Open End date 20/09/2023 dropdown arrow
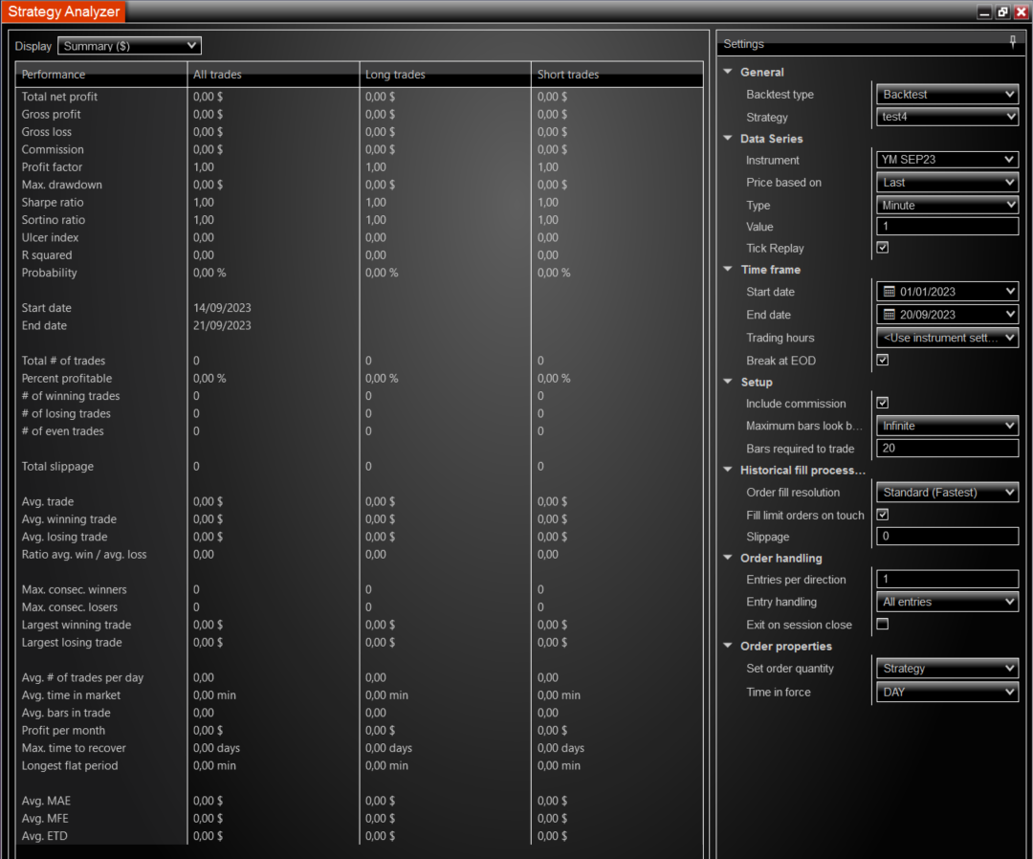Image resolution: width=1033 pixels, height=859 pixels. 1010,314
